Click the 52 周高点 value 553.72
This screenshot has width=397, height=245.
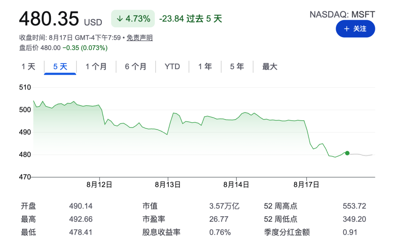coord(354,206)
